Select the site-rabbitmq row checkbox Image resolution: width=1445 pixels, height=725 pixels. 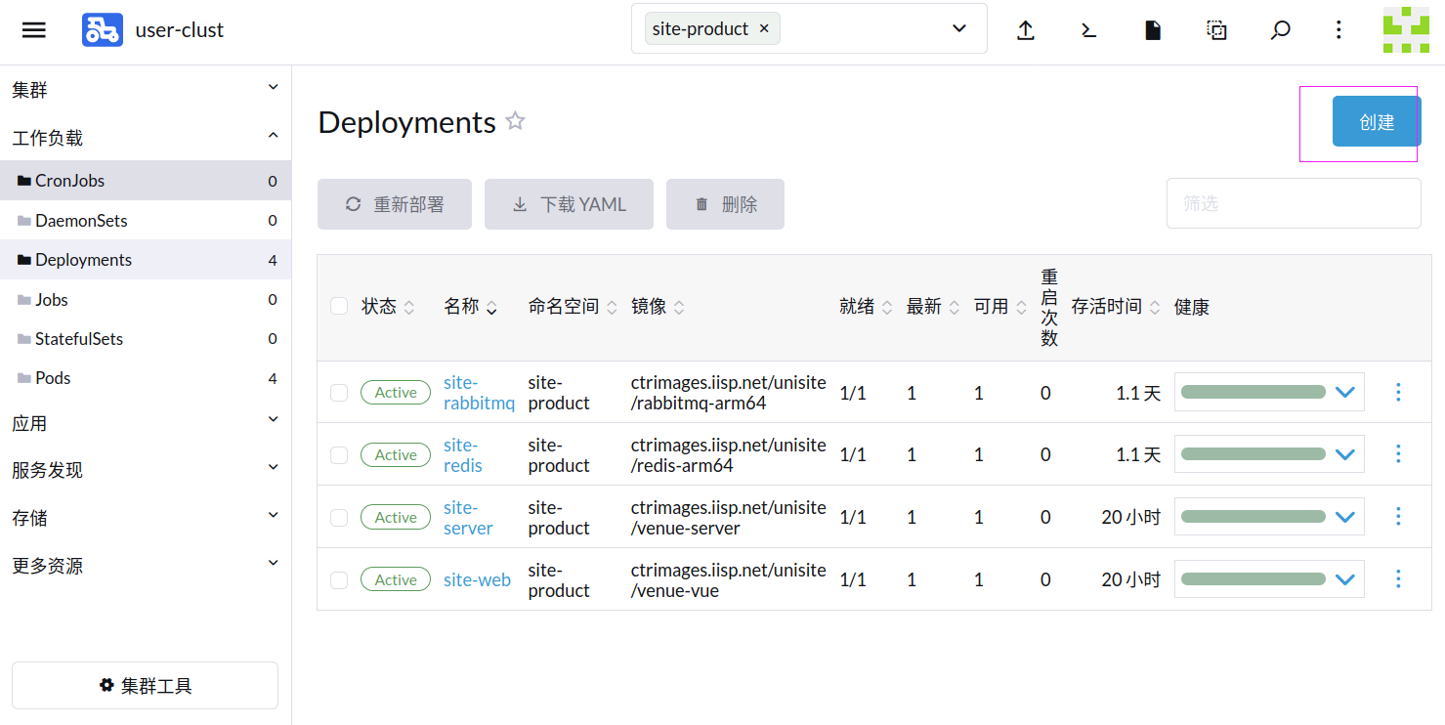click(x=339, y=393)
